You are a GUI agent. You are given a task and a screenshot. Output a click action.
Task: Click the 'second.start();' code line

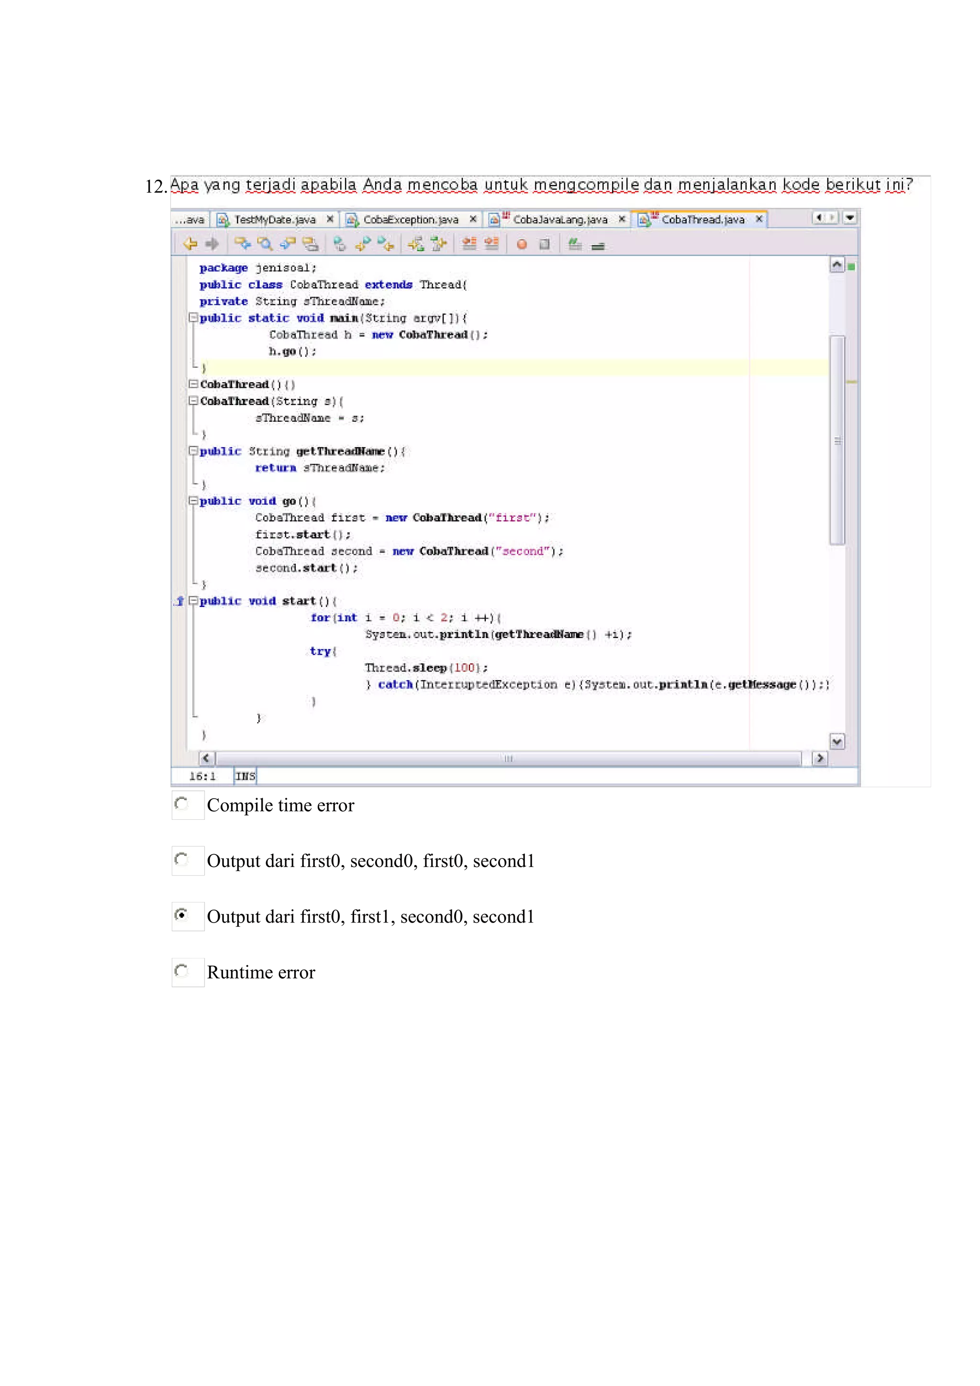click(x=306, y=568)
